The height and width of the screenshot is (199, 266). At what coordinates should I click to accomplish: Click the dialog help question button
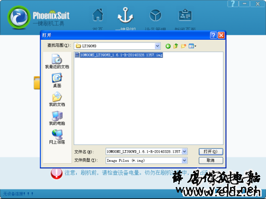point(213,35)
